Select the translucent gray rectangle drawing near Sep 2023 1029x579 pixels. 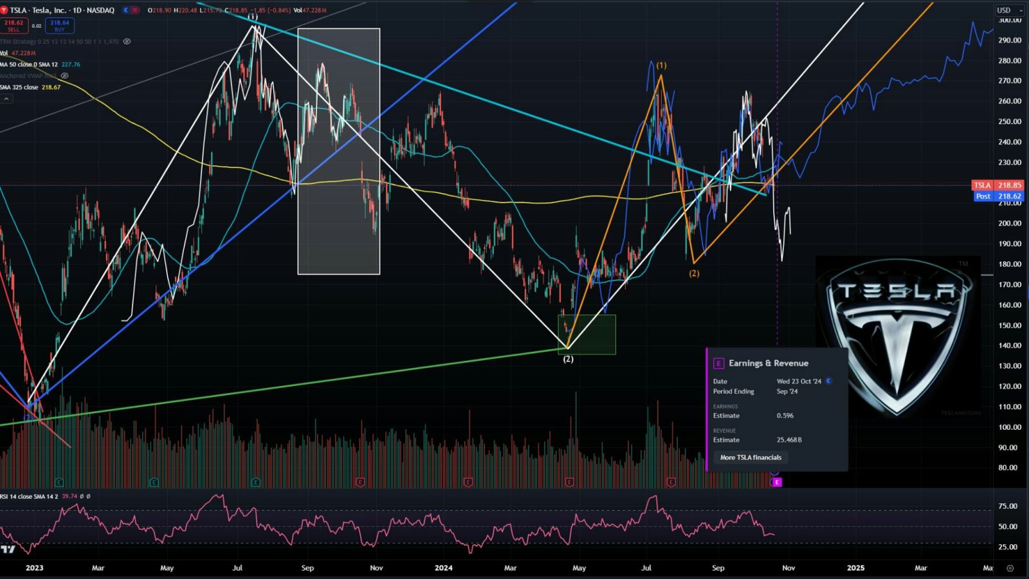(x=339, y=151)
